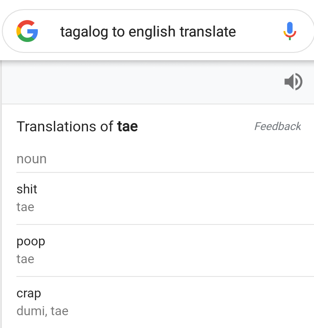Screen dimensions: 314x328
Task: Click the Google logo in search bar
Action: click(x=27, y=31)
